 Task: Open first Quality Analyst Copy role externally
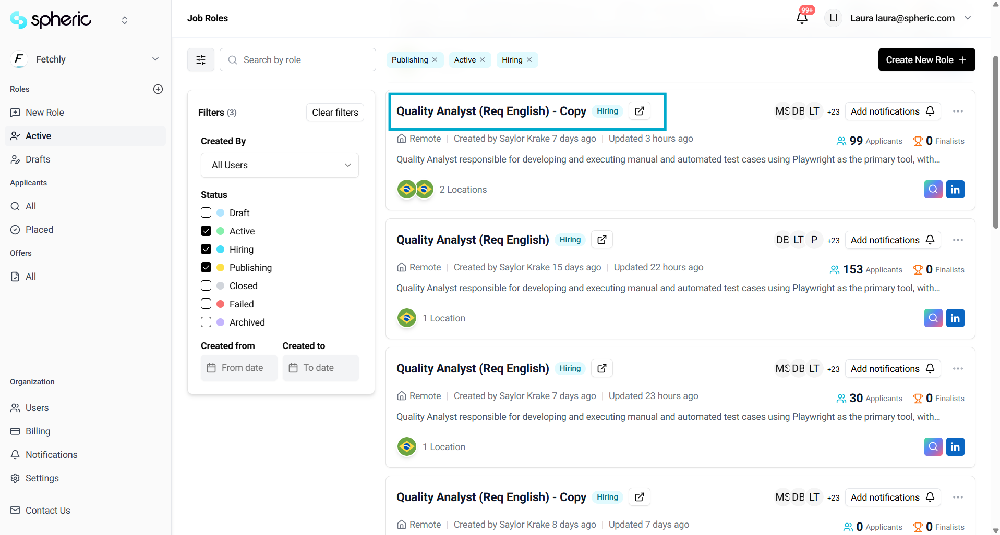639,111
